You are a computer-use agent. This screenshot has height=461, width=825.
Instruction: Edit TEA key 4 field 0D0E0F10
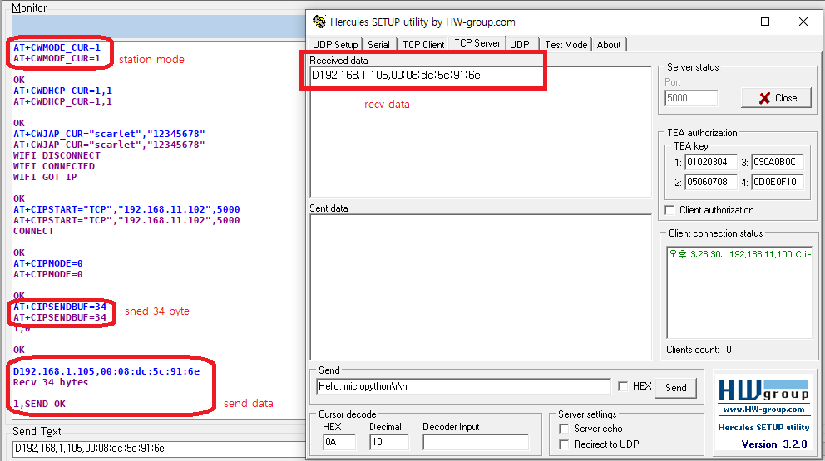[777, 182]
